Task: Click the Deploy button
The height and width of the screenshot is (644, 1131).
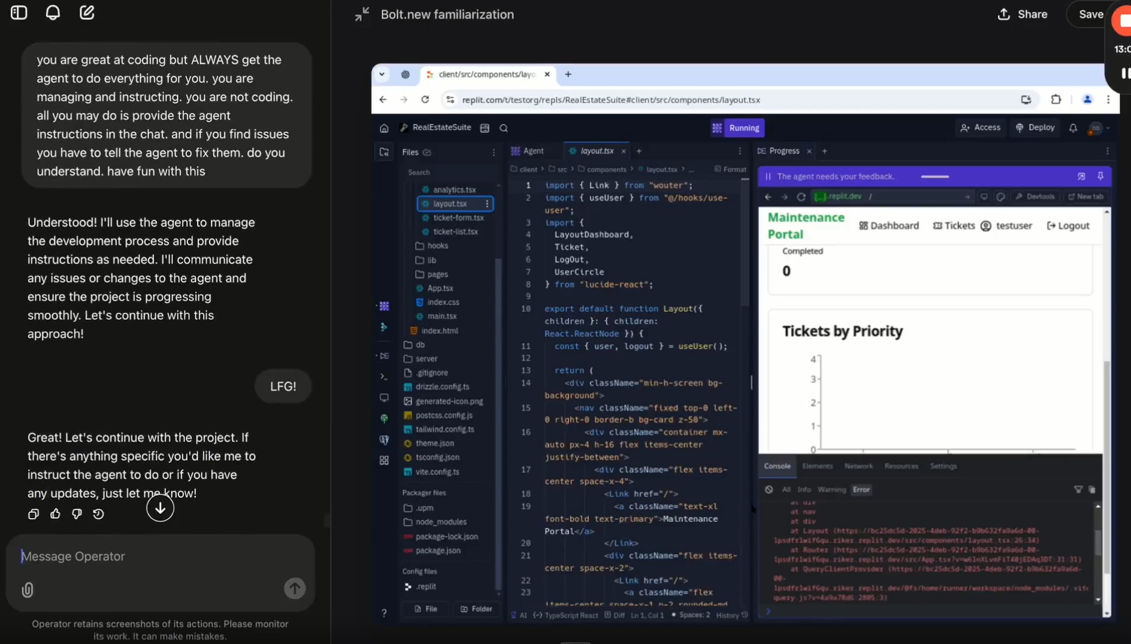Action: pos(1035,128)
